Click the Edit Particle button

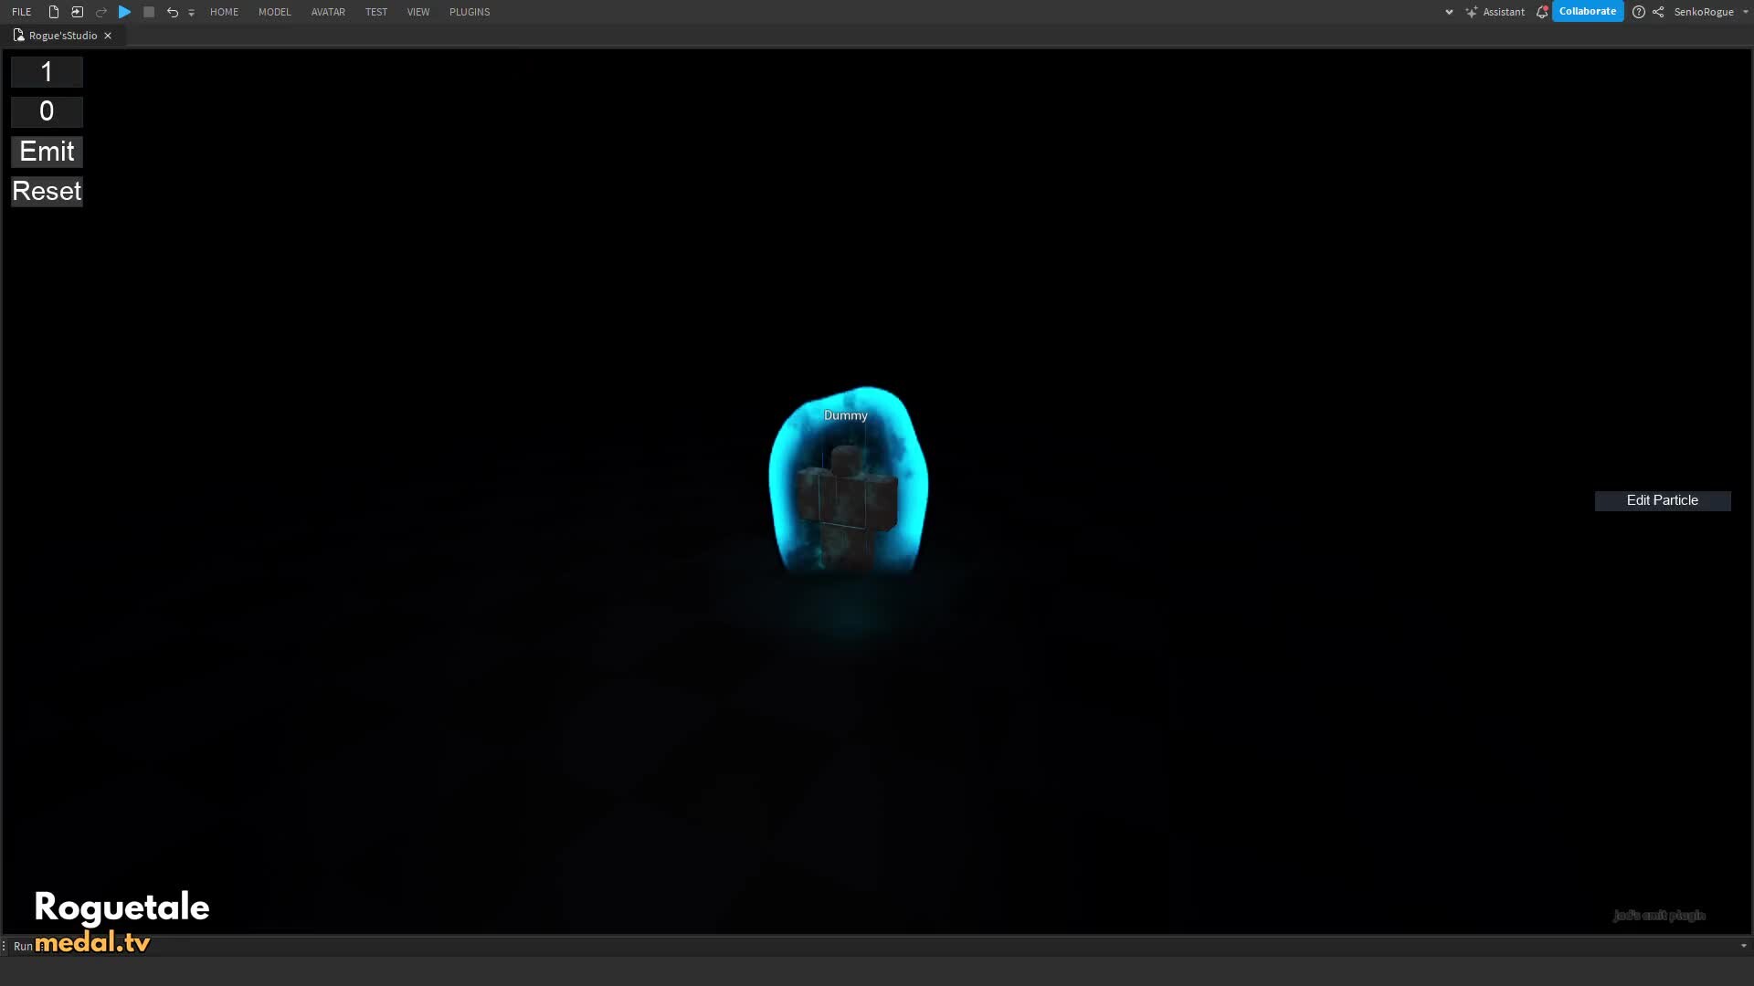coord(1662,500)
